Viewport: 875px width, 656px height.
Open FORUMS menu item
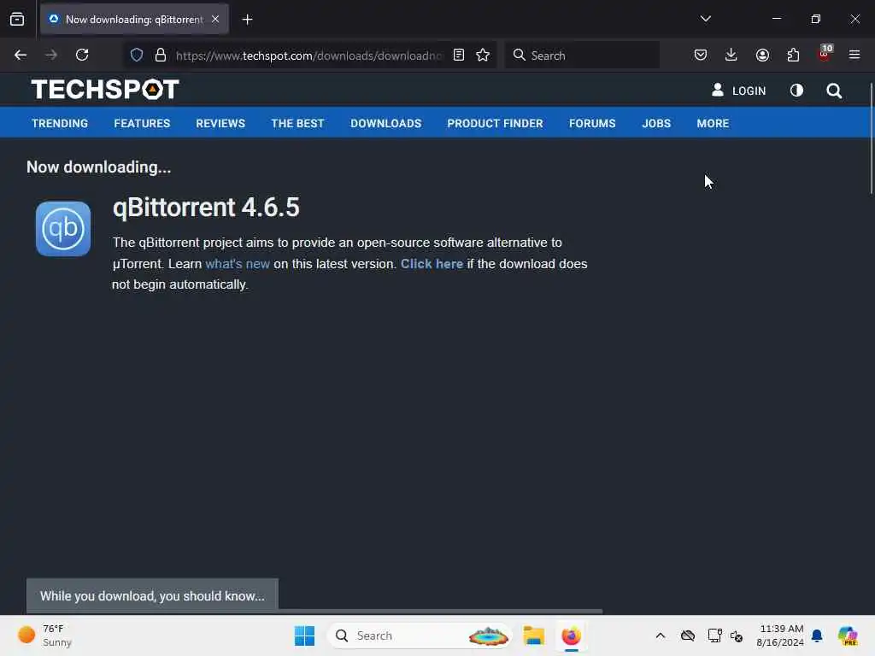[x=592, y=123]
